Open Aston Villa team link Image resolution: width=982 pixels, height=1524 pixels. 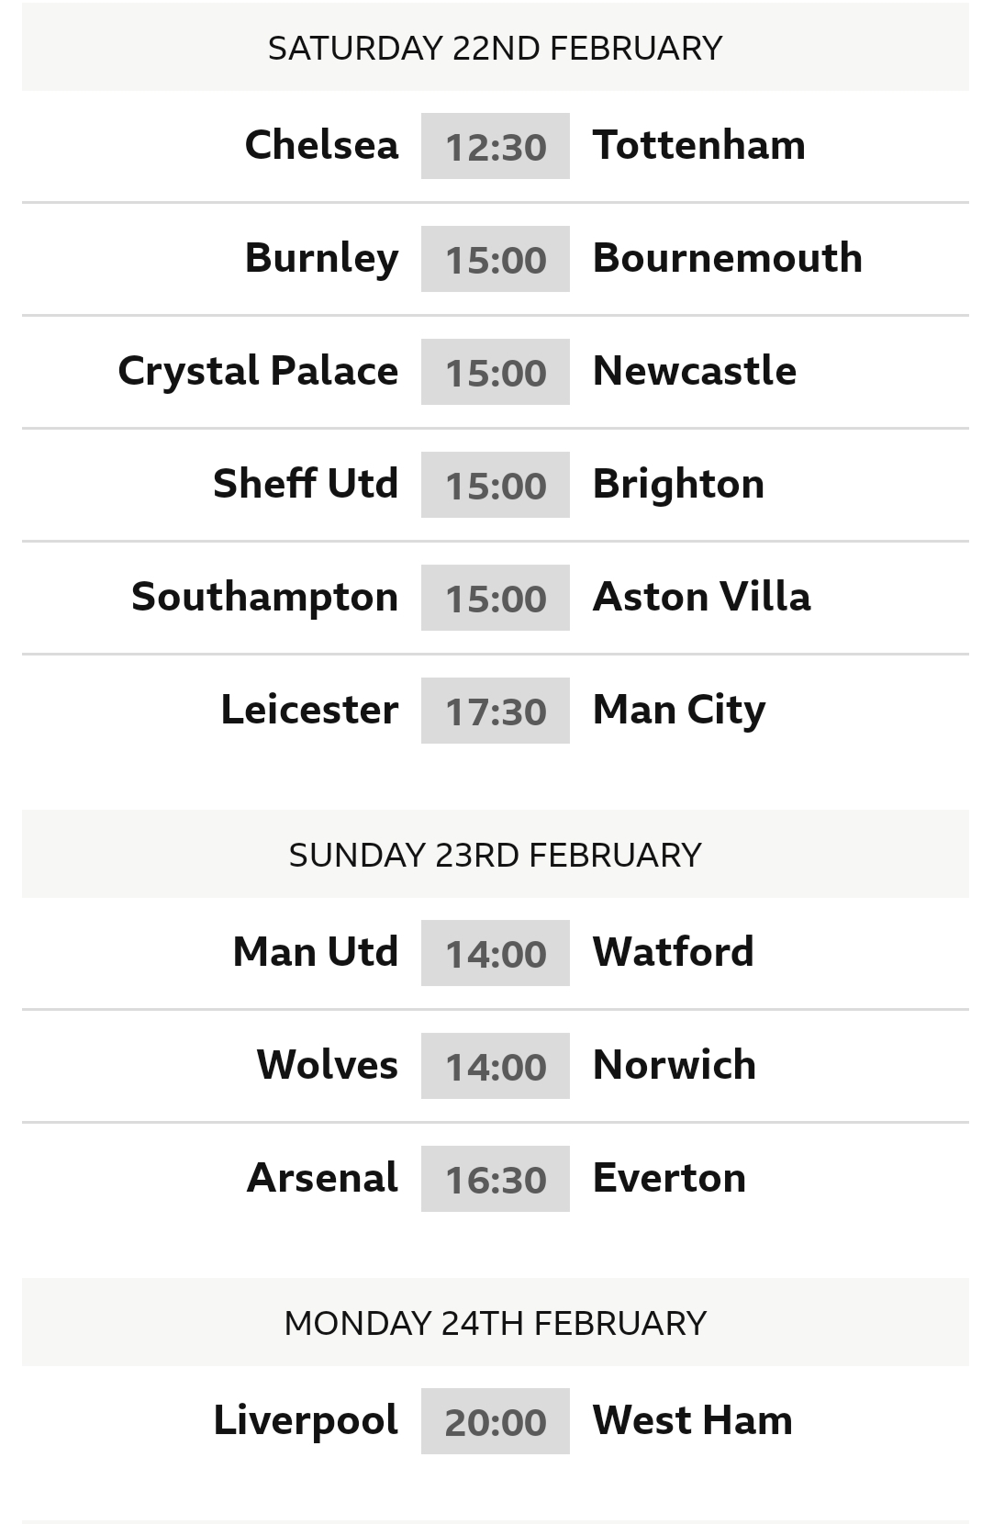tap(702, 597)
